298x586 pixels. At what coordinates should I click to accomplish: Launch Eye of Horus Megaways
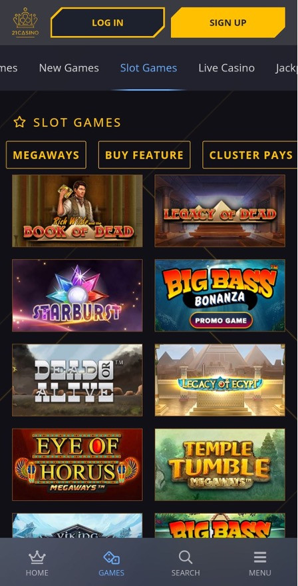click(77, 465)
